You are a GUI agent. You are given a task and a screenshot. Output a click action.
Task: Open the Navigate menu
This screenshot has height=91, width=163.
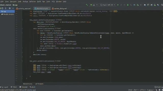click(x=13, y=2)
